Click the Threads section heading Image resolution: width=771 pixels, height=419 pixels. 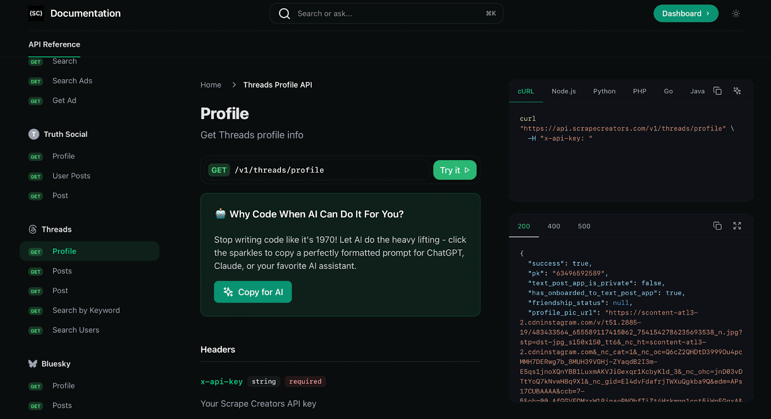point(56,230)
